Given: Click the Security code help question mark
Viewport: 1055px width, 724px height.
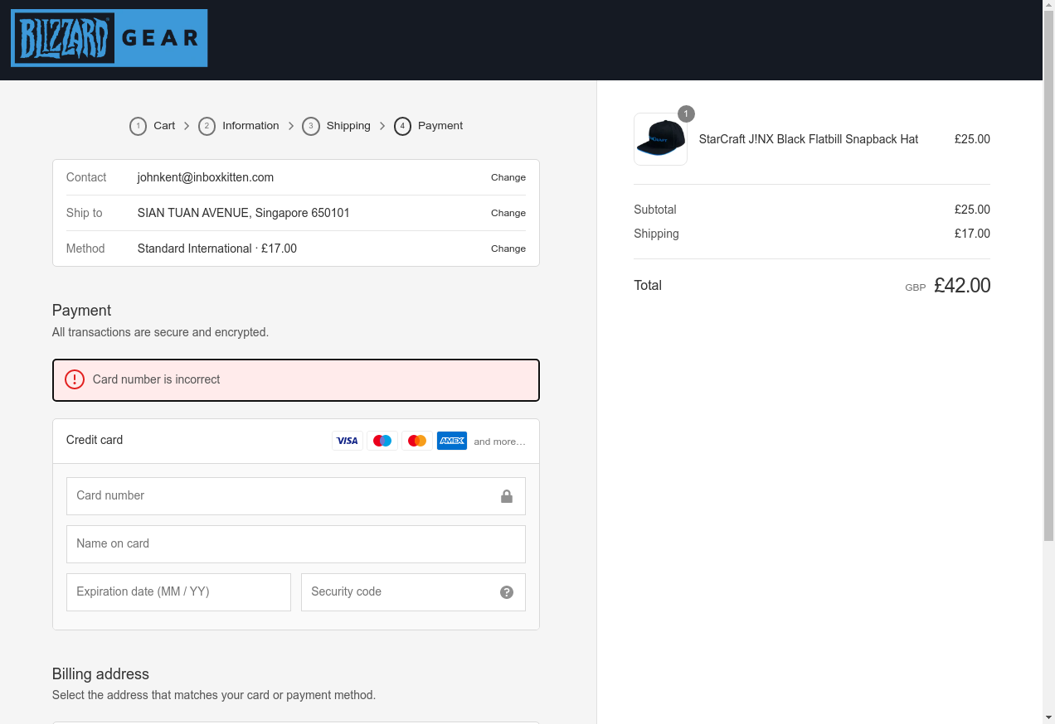Looking at the screenshot, I should click(507, 592).
